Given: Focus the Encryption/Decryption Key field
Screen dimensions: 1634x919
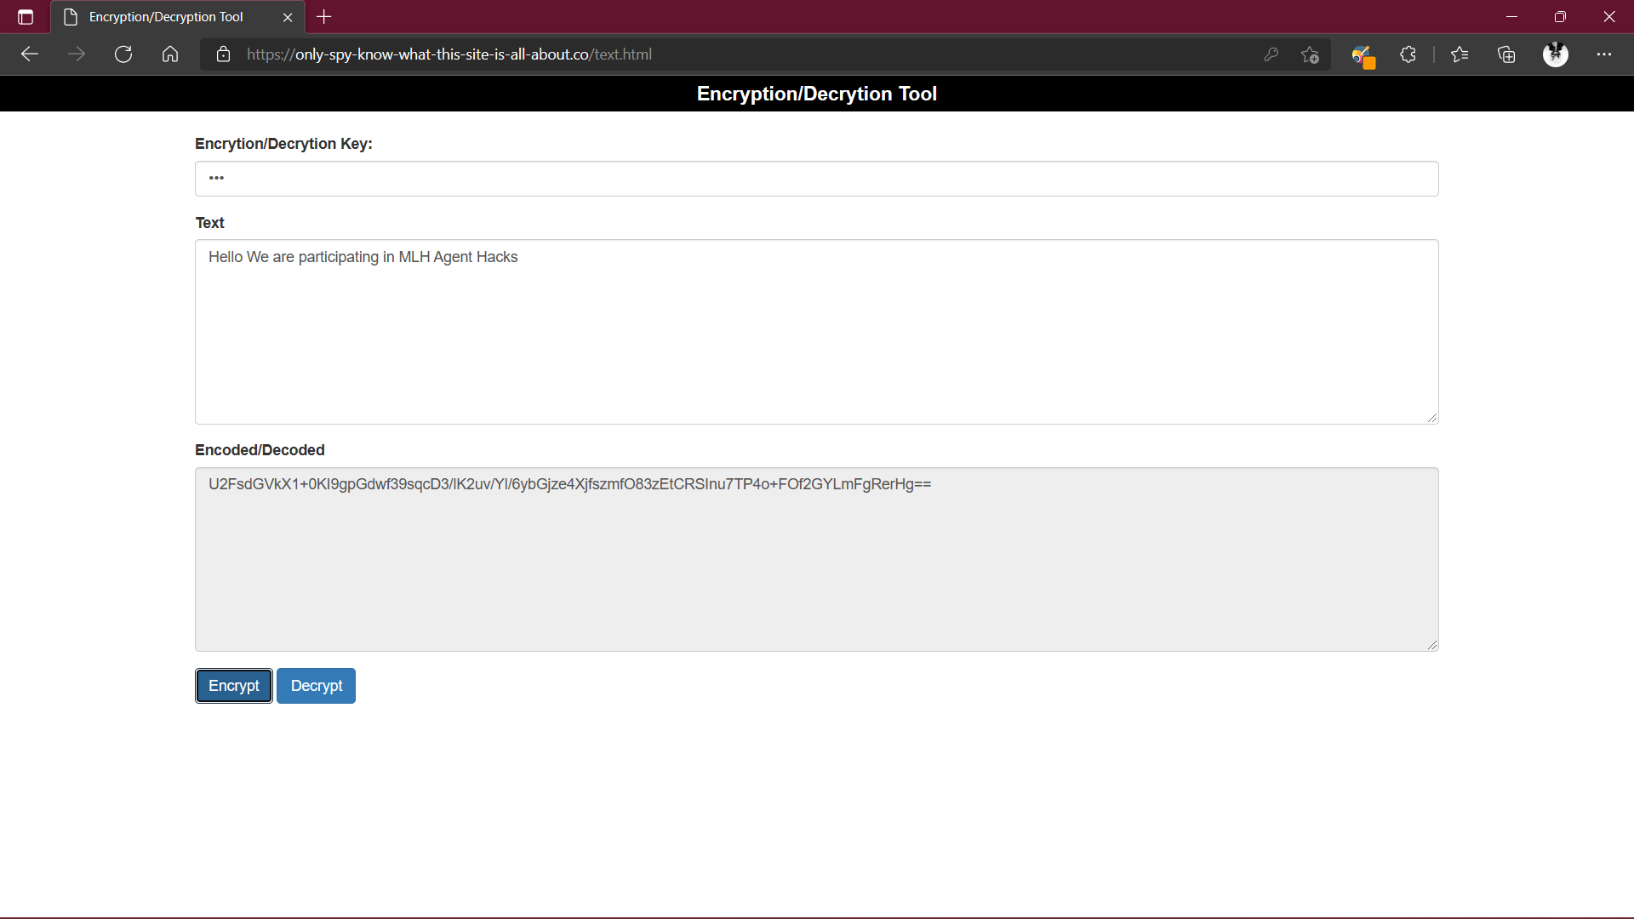Looking at the screenshot, I should [815, 179].
